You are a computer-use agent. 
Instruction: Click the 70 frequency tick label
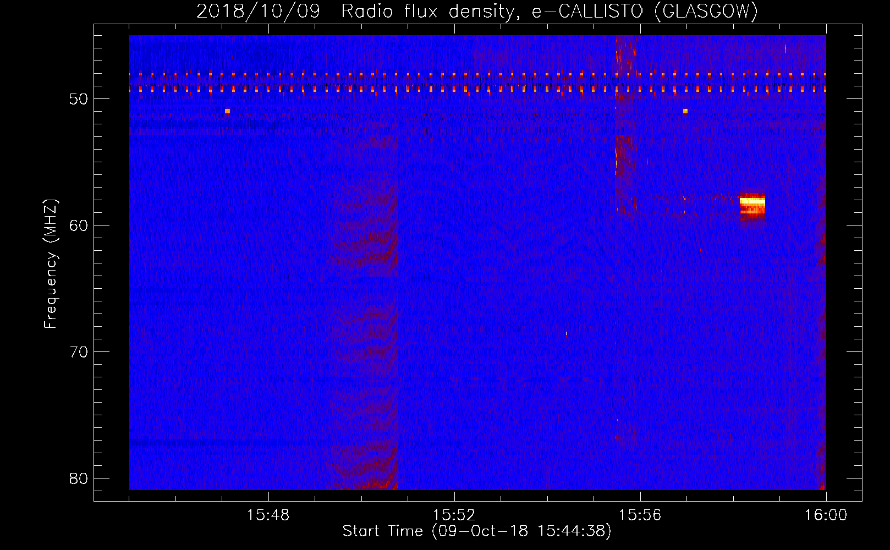[x=79, y=352]
